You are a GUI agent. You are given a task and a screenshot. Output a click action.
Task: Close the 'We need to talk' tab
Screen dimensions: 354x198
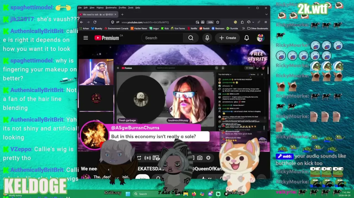point(115,15)
